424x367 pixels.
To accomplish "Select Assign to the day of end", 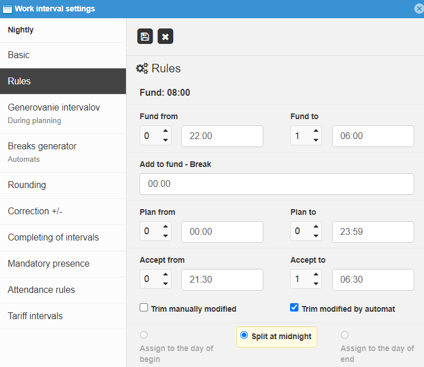I will [344, 335].
